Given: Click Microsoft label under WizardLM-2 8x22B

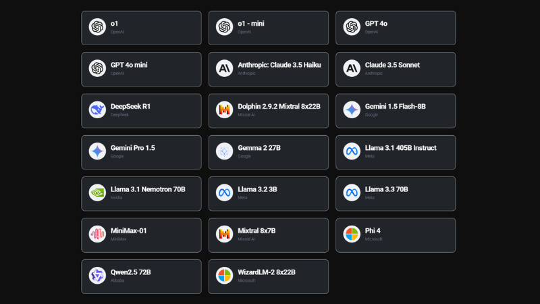Looking at the screenshot, I should 246,280.
